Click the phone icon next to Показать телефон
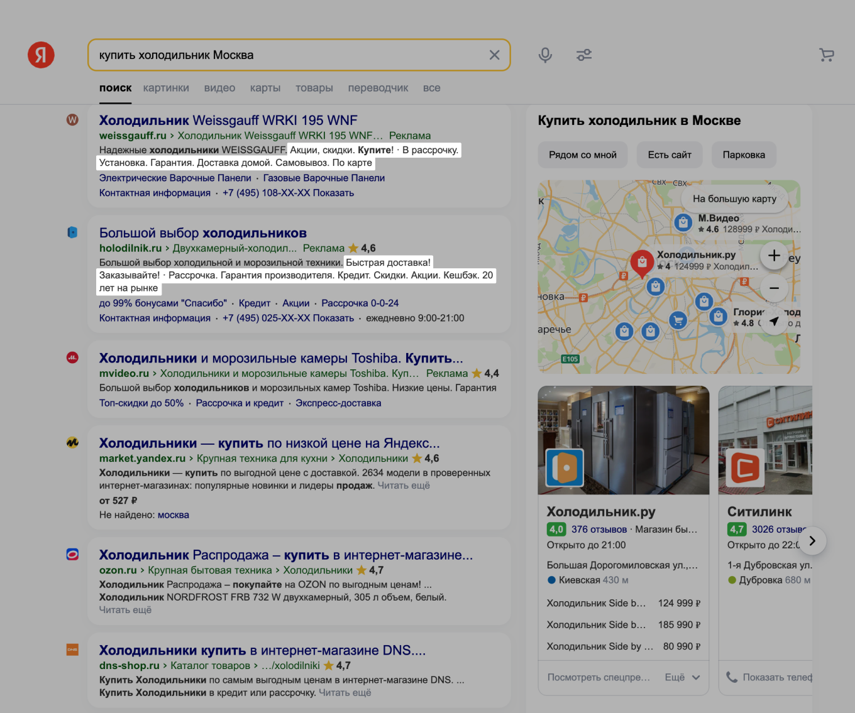This screenshot has width=855, height=713. (x=731, y=677)
